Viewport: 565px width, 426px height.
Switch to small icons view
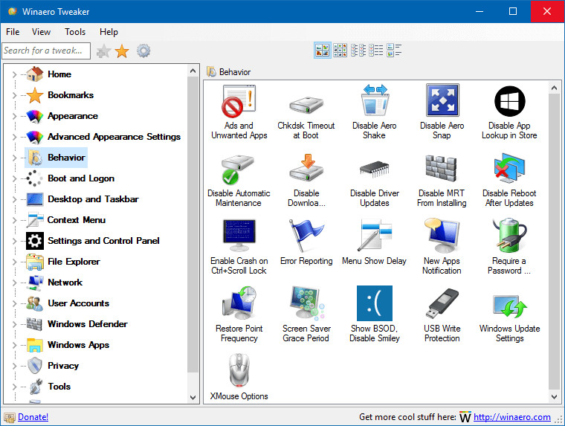tap(358, 51)
